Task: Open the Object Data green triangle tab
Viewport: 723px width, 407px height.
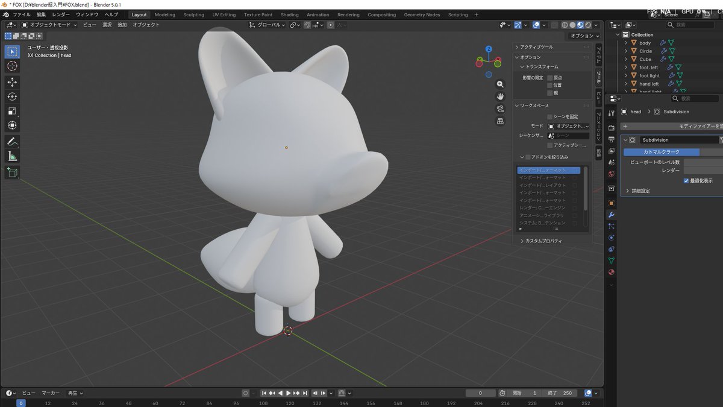Action: tap(611, 260)
